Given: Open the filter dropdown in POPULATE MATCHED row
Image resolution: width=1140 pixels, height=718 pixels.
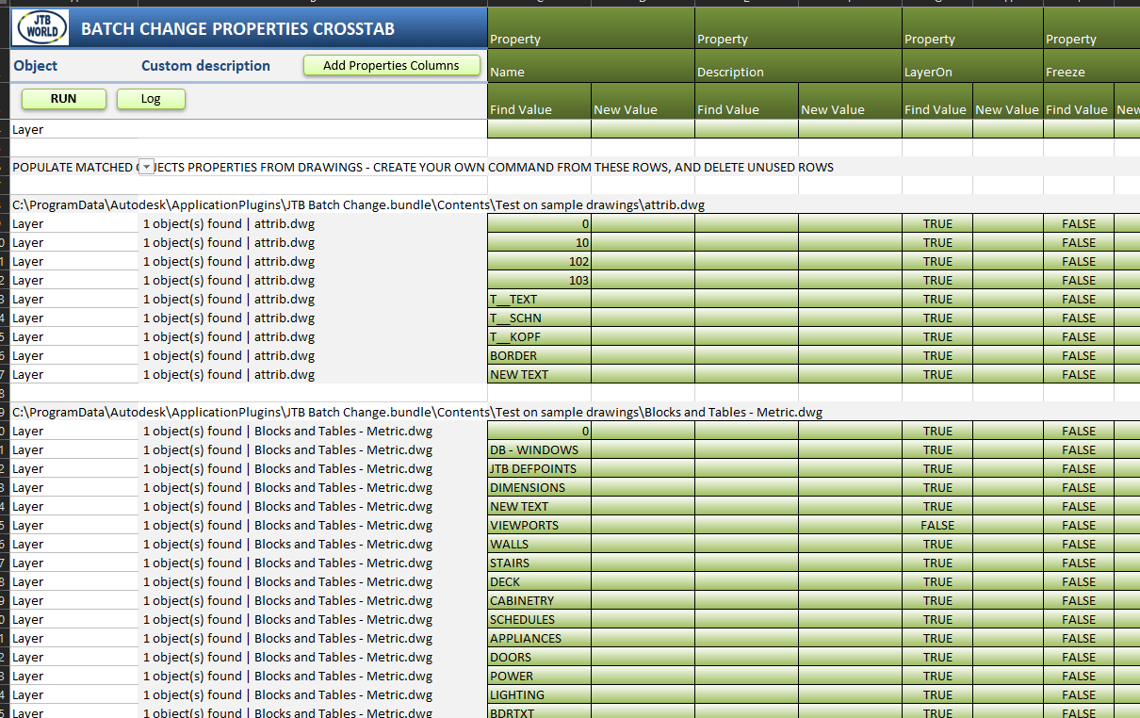Looking at the screenshot, I should (145, 167).
